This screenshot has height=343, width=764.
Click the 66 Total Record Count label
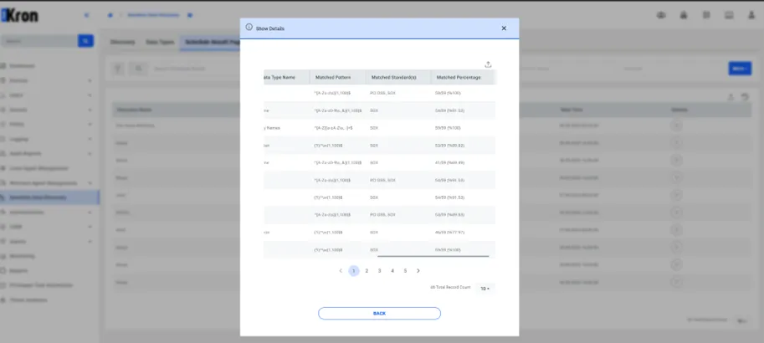pyautogui.click(x=450, y=288)
